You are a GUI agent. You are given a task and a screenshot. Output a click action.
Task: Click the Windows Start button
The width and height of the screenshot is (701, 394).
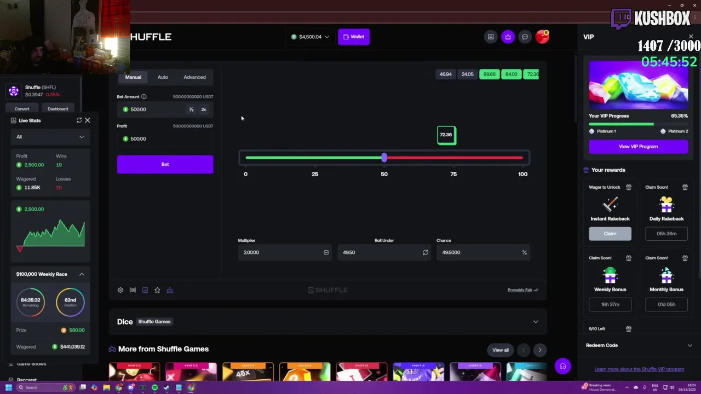click(8, 387)
